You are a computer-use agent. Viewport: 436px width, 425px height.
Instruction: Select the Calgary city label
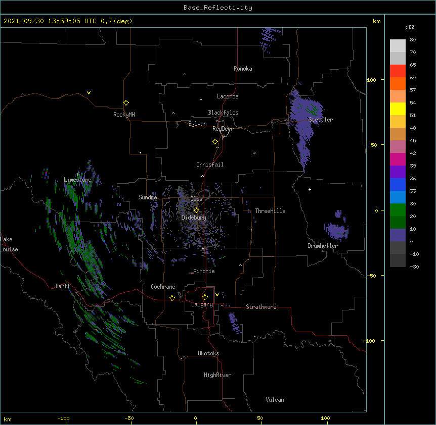pos(202,304)
